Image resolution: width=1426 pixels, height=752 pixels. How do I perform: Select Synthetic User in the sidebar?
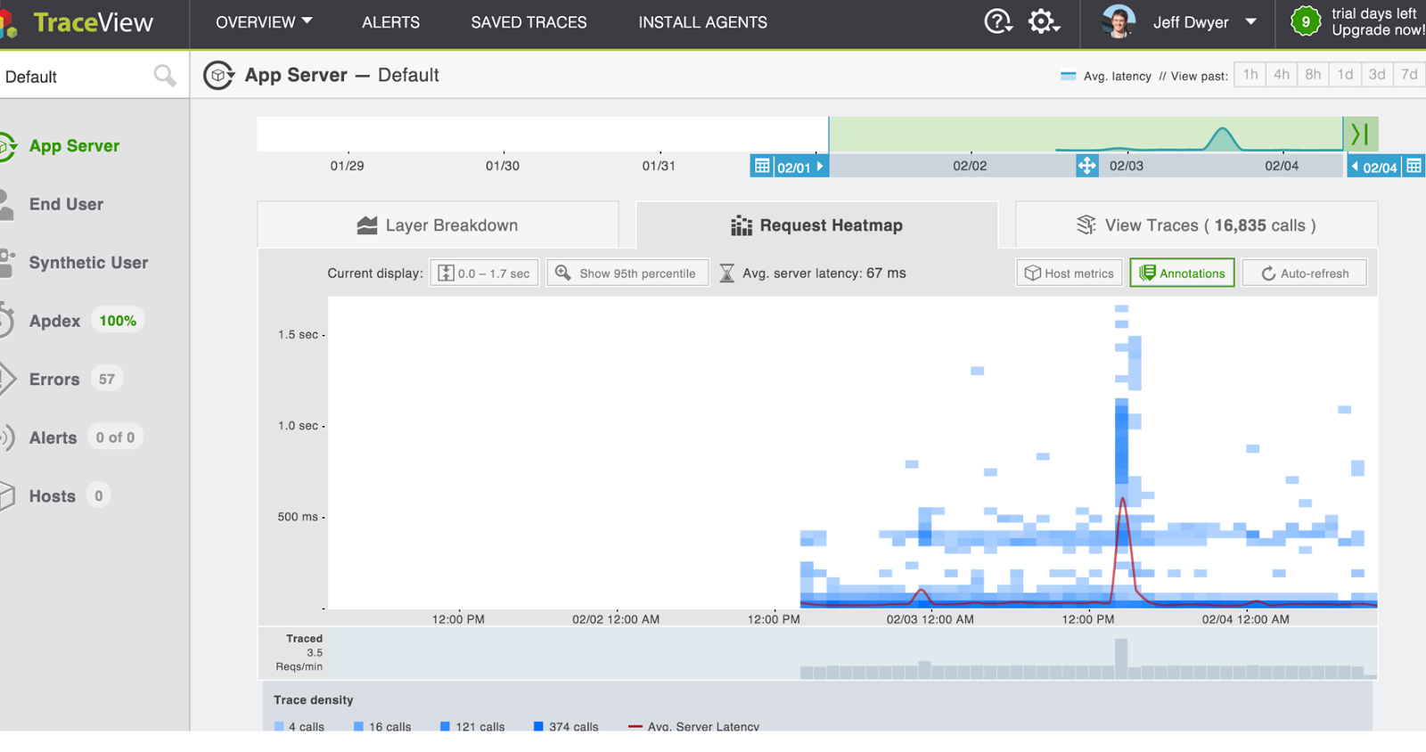(x=88, y=263)
